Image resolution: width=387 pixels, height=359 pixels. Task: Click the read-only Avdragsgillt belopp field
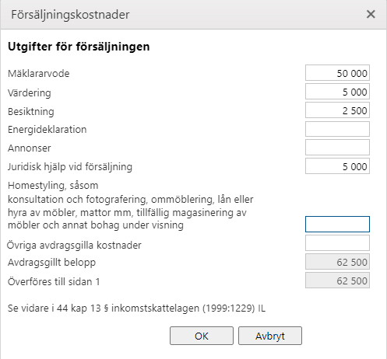pos(337,262)
